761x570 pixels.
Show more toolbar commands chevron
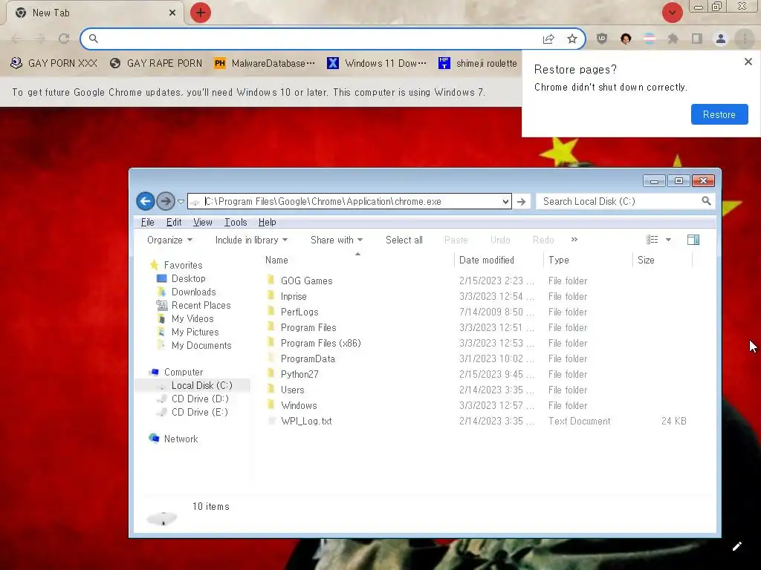pos(574,240)
